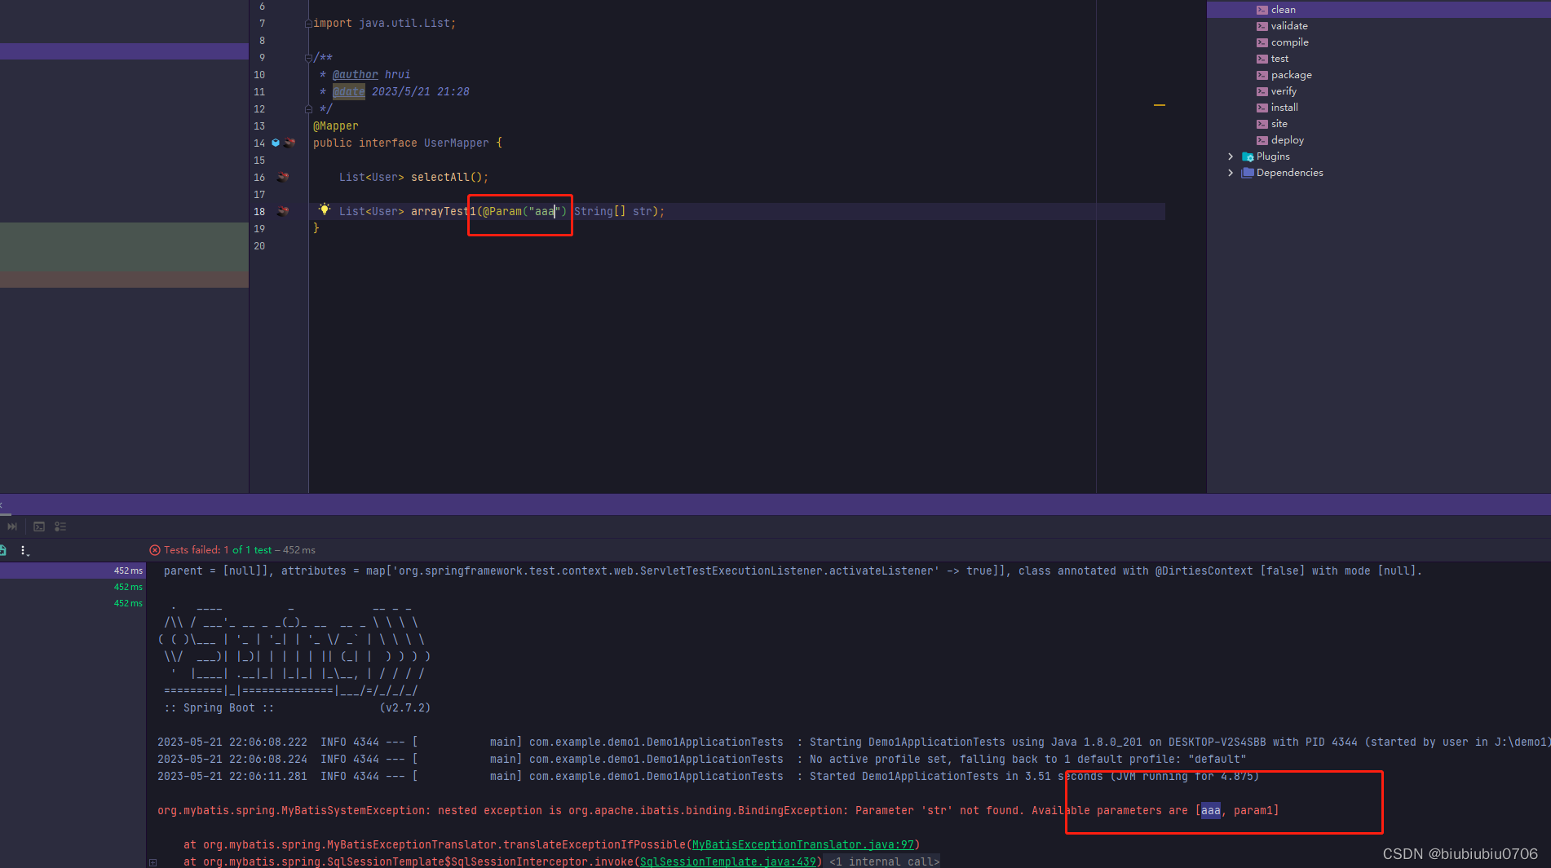
Task: Click the implementations gutter icon on UserMapper line
Action: 275,143
